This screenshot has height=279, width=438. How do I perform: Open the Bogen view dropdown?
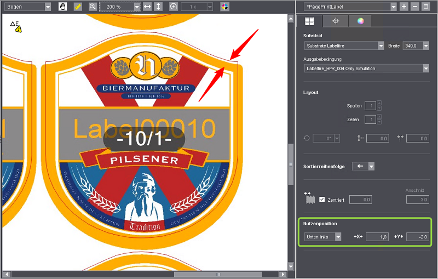48,7
